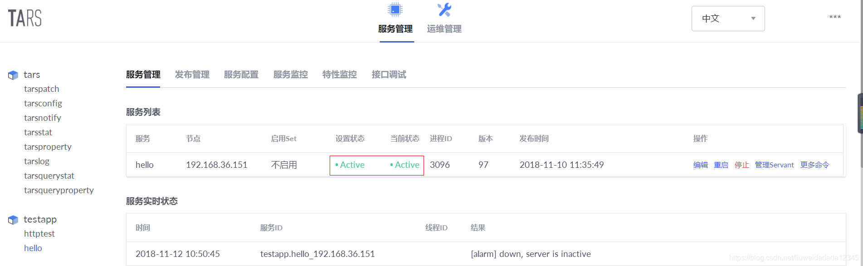863x266 pixels.
Task: Click the alarm message server is inactive
Action: coord(531,254)
